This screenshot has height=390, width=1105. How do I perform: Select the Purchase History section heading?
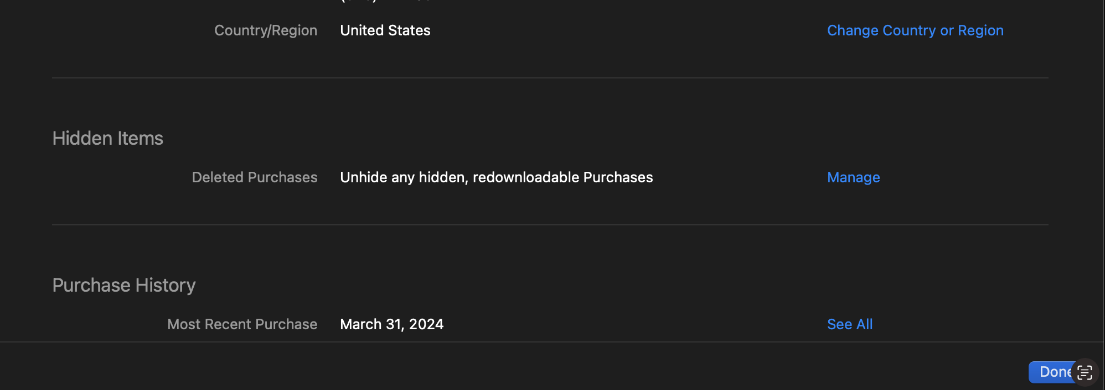(124, 285)
